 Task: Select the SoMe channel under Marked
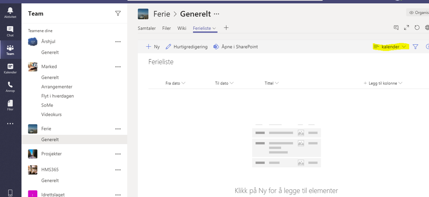point(47,105)
